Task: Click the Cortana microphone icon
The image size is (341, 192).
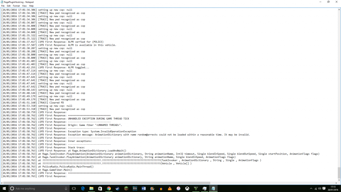Action: click(66, 189)
